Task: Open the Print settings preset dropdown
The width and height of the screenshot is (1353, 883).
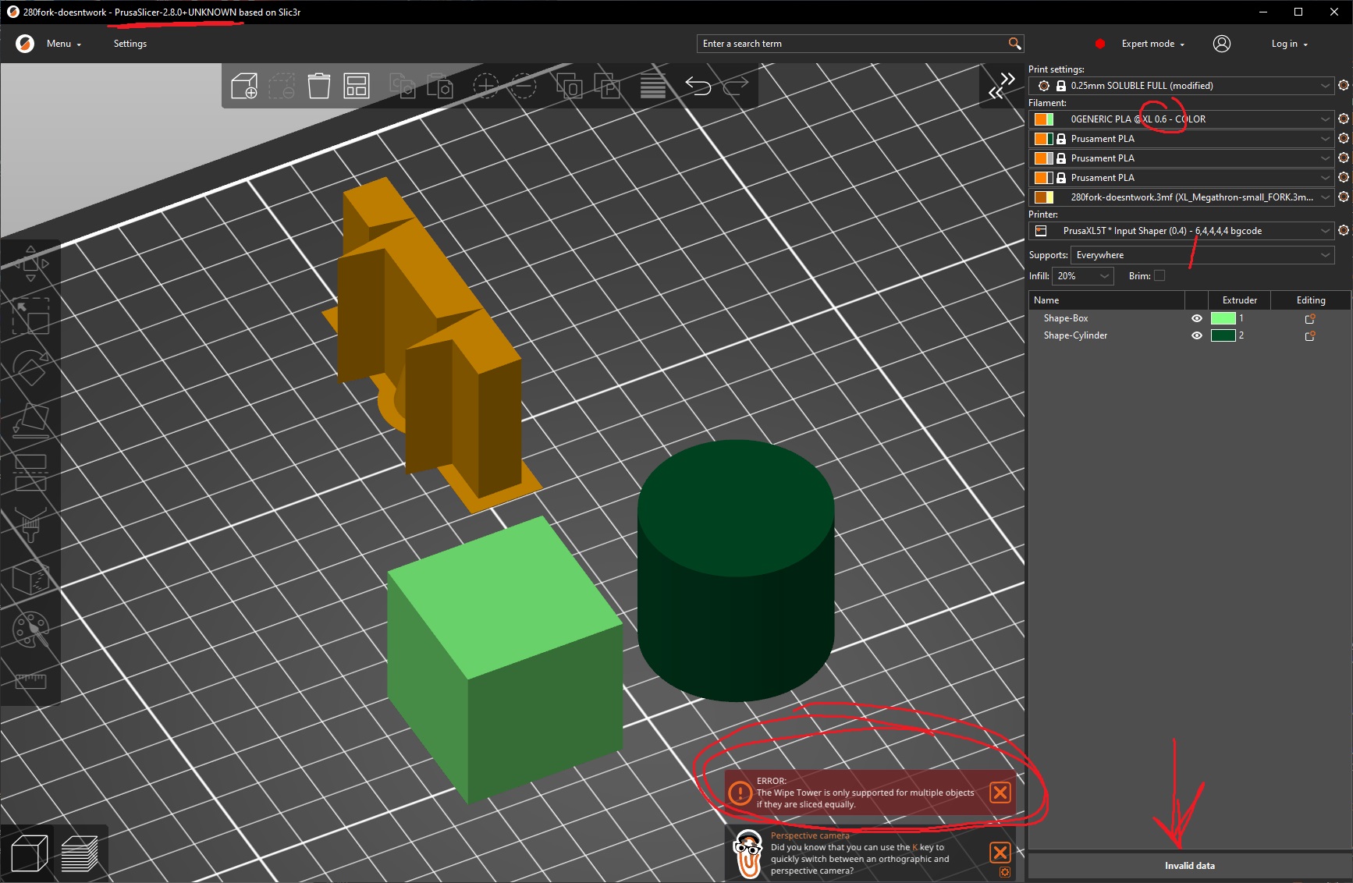Action: pyautogui.click(x=1181, y=86)
